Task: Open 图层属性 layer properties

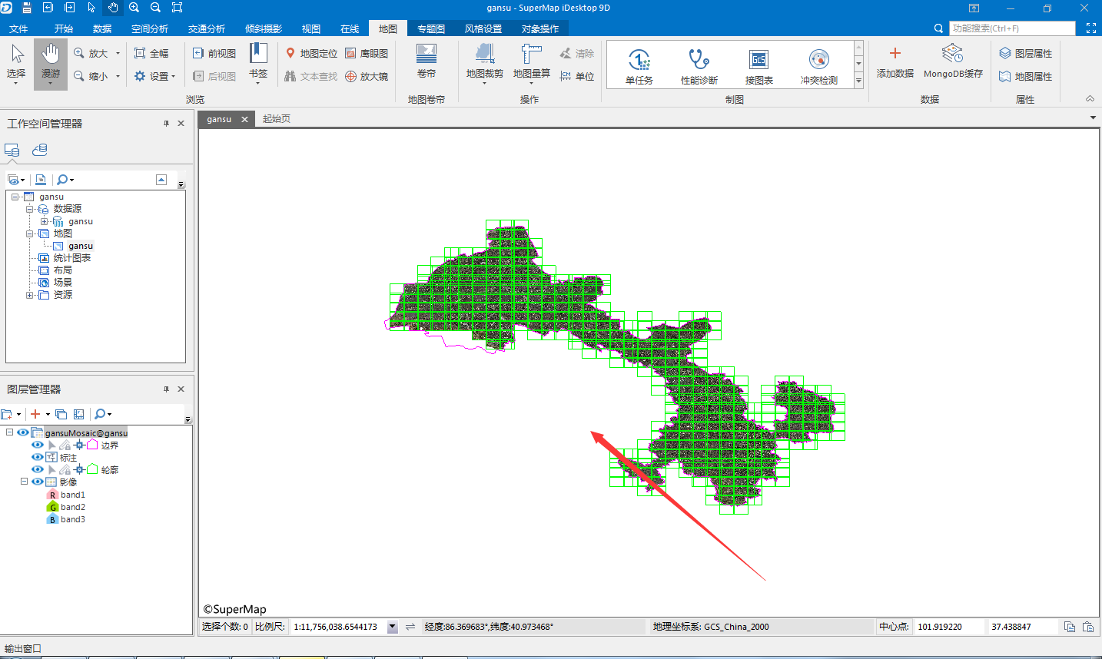Action: pos(1025,53)
